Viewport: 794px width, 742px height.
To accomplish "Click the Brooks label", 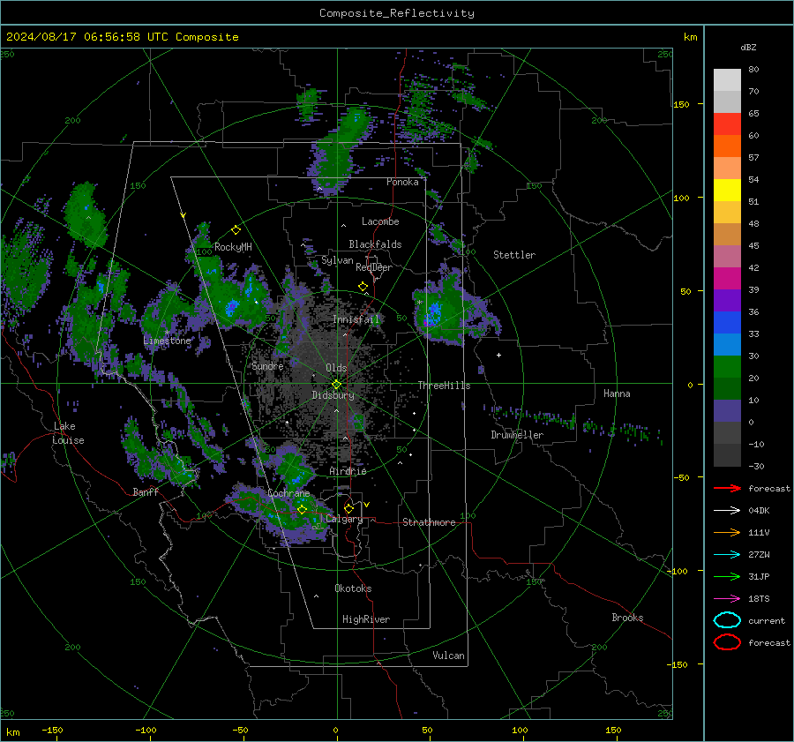I will click(x=627, y=618).
